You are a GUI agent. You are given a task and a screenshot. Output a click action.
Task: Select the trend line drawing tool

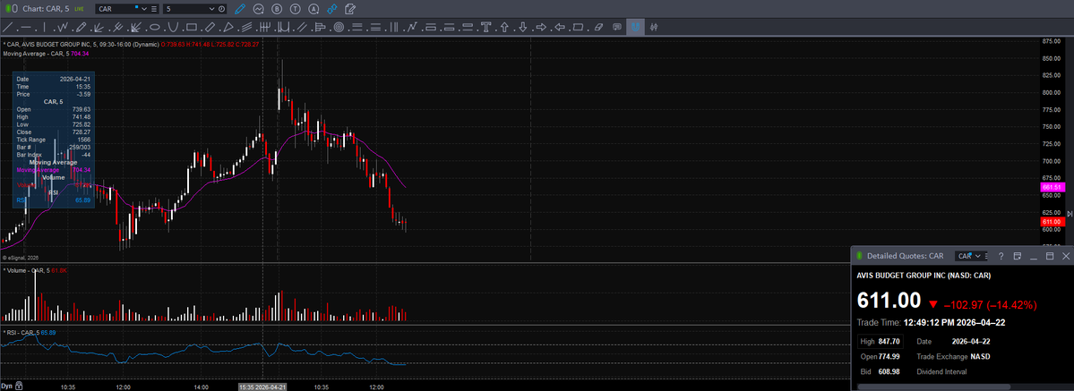pos(8,28)
